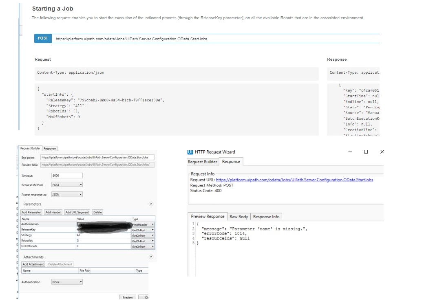
Task: Click the "EndTime": null line in the documentation response
Action: [x=361, y=102]
